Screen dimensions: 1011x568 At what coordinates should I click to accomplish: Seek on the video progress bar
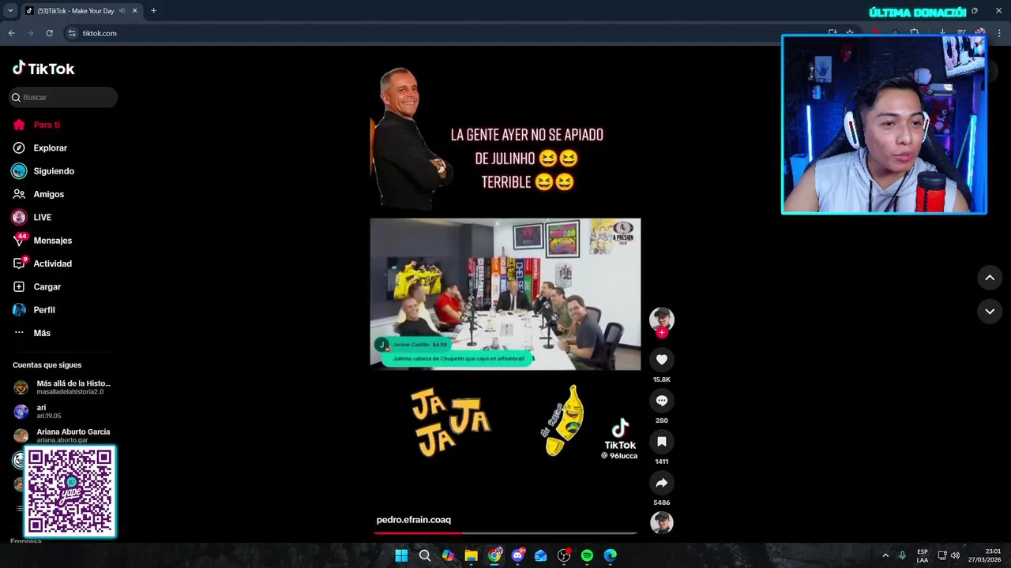tap(505, 532)
